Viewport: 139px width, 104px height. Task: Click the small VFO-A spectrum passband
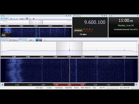click(36, 22)
